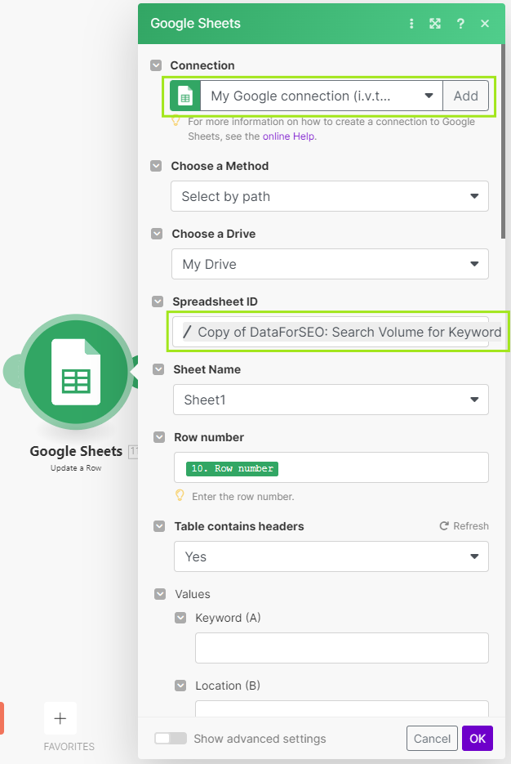Viewport: 511px width, 764px height.
Task: Toggle Show advanced settings switch
Action: coord(171,738)
